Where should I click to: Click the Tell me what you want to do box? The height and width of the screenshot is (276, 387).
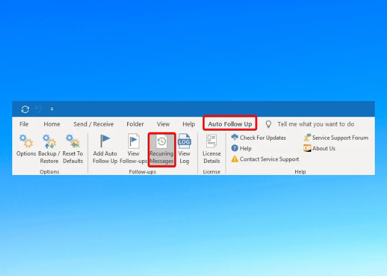316,124
